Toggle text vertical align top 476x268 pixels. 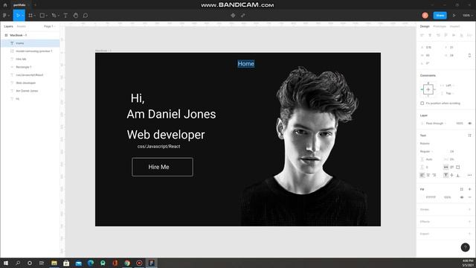click(446, 175)
